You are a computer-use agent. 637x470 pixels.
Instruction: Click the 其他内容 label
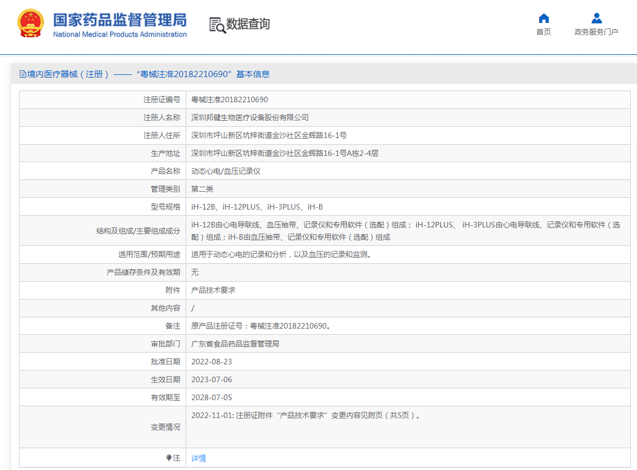tap(166, 308)
